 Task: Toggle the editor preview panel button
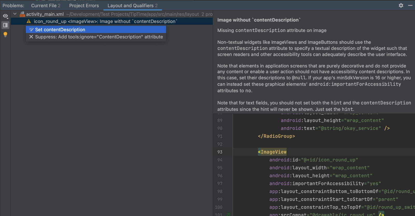pos(5,25)
